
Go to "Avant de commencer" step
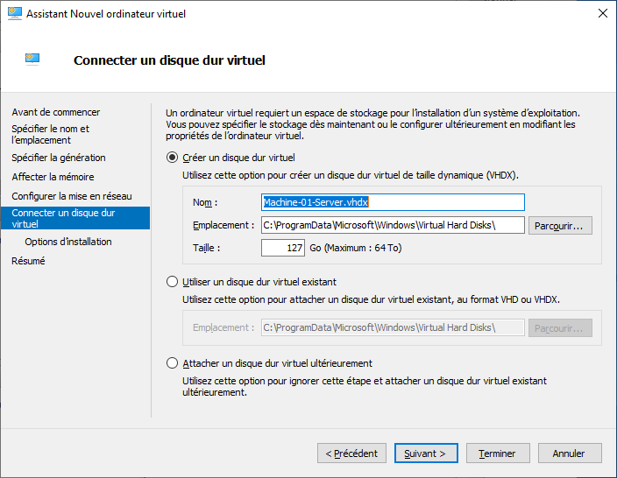coord(56,112)
